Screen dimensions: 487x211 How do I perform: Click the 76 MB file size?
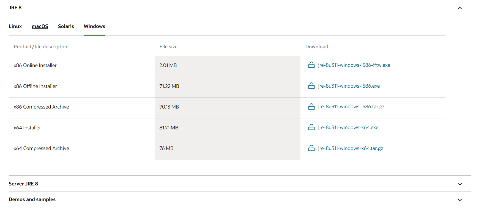(166, 148)
